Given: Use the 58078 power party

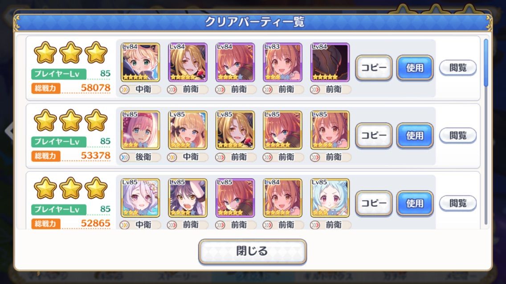Looking at the screenshot, I should click(415, 68).
